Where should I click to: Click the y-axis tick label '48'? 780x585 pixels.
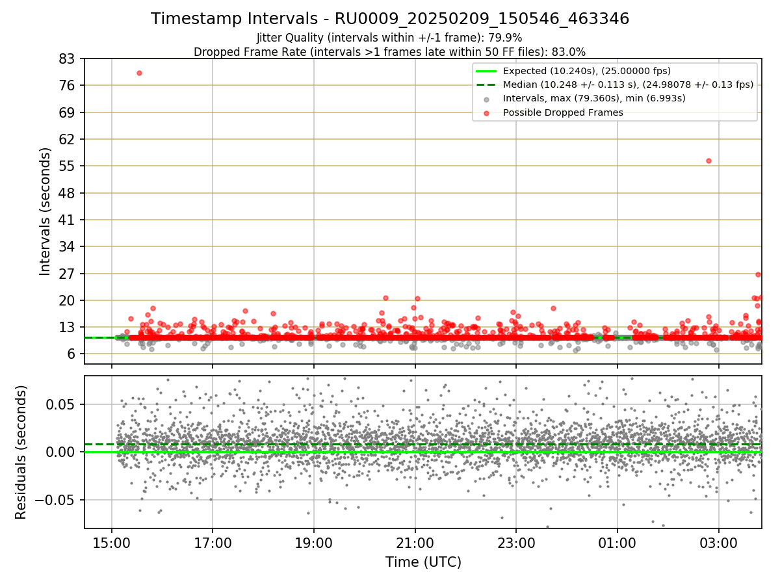68,193
